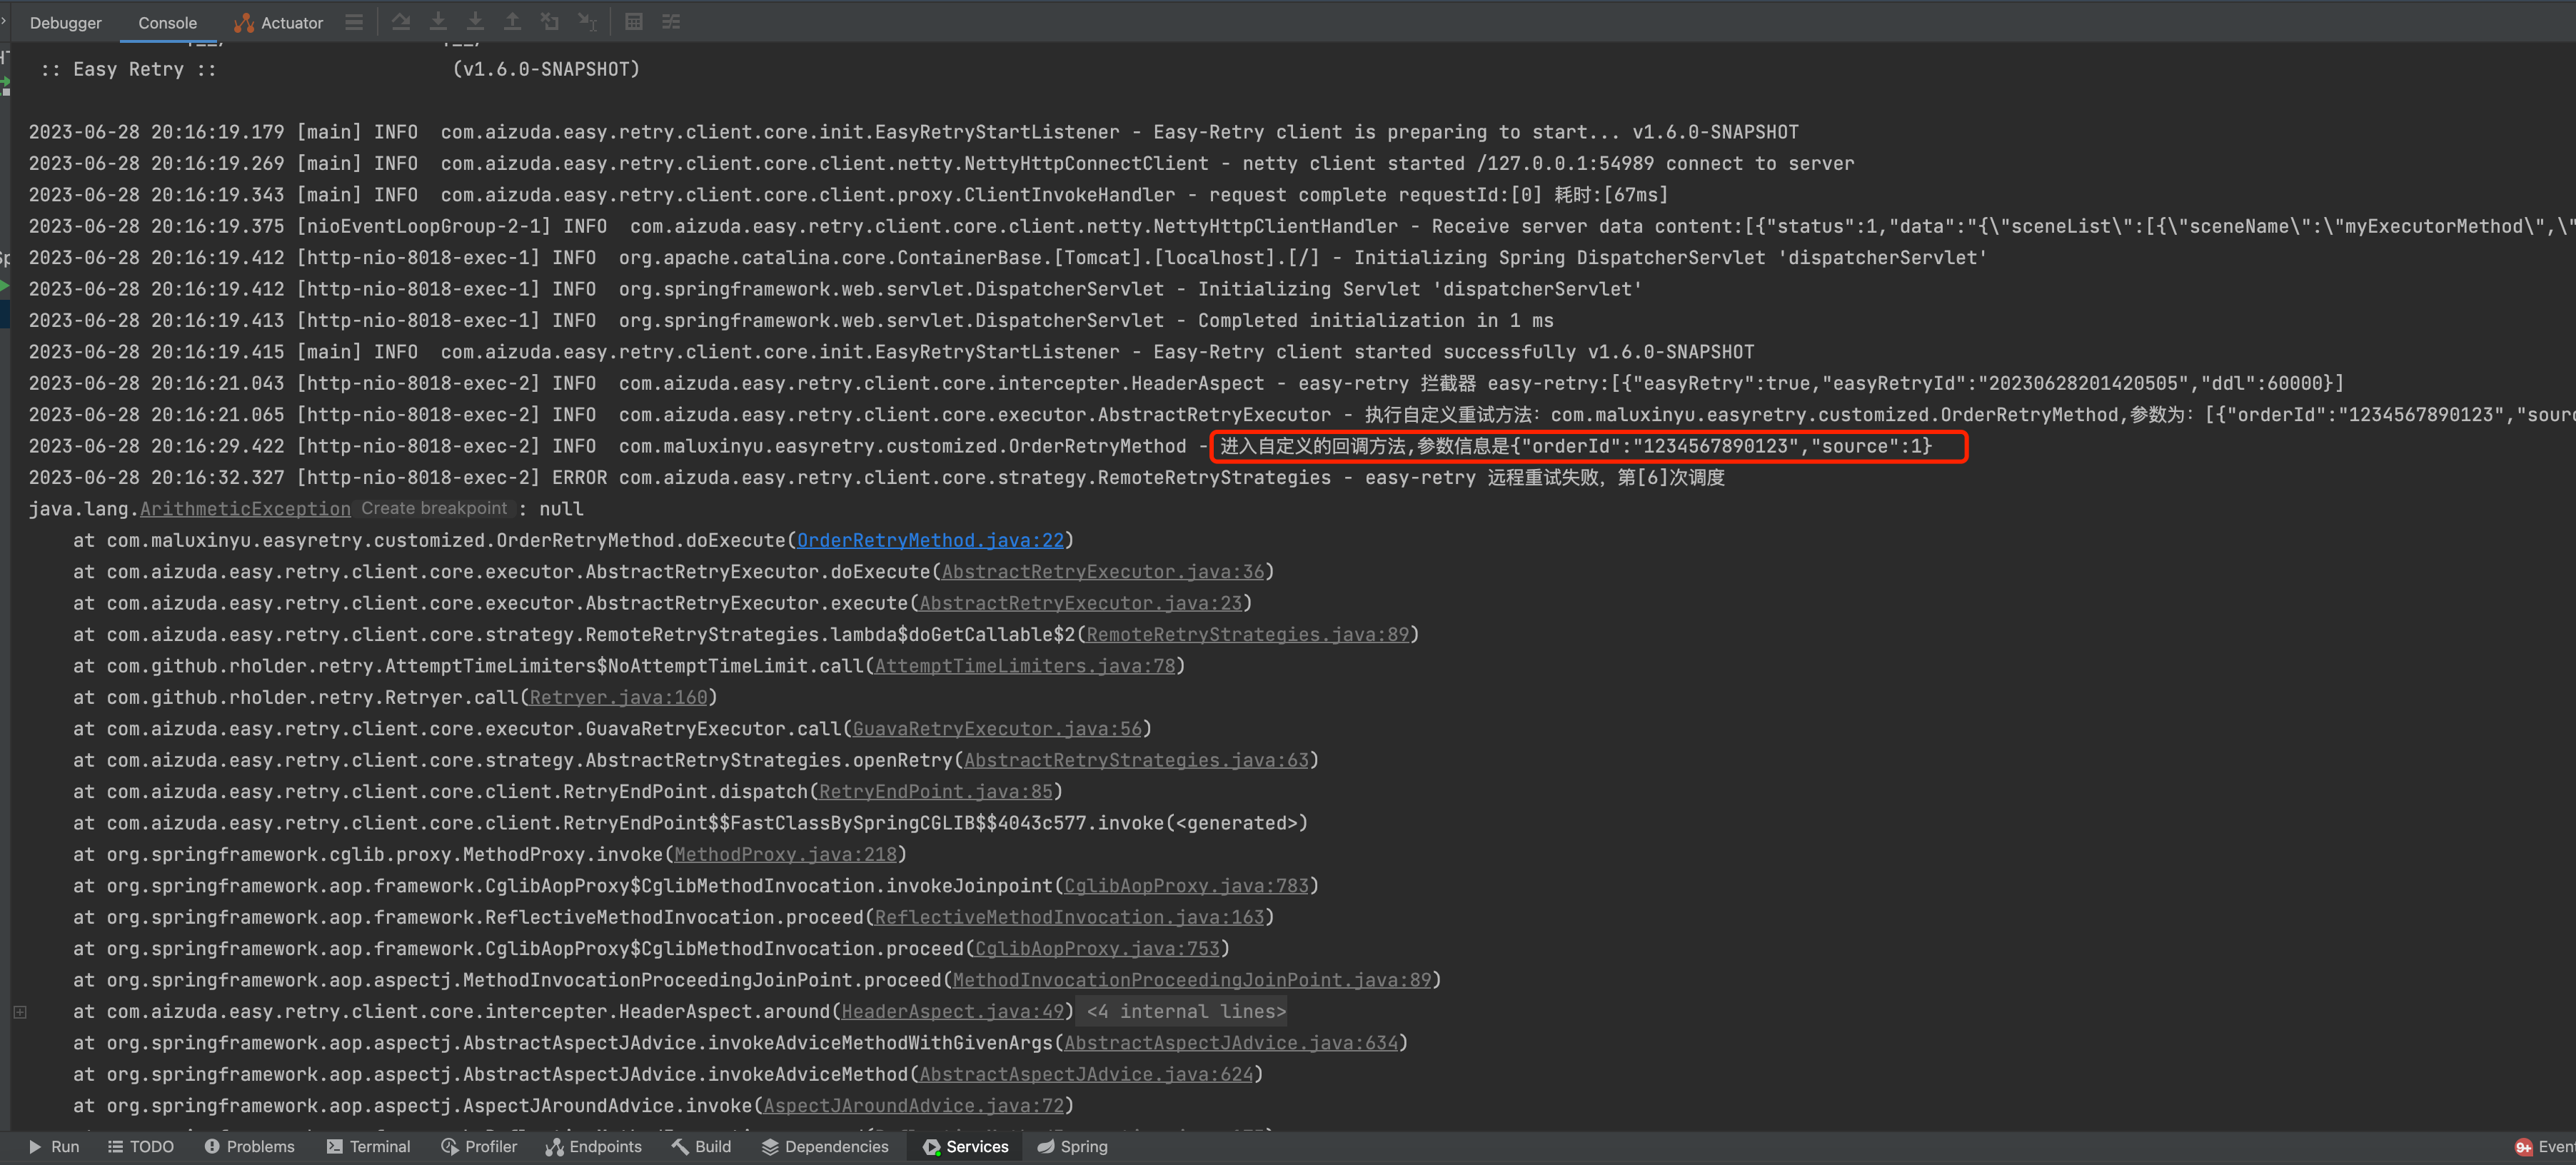2576x1165 pixels.
Task: Open the Terminal tool window
Action: pos(368,1147)
